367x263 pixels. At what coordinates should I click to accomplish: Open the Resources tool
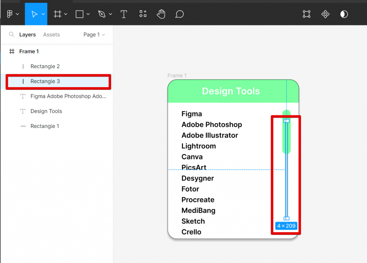coord(143,14)
